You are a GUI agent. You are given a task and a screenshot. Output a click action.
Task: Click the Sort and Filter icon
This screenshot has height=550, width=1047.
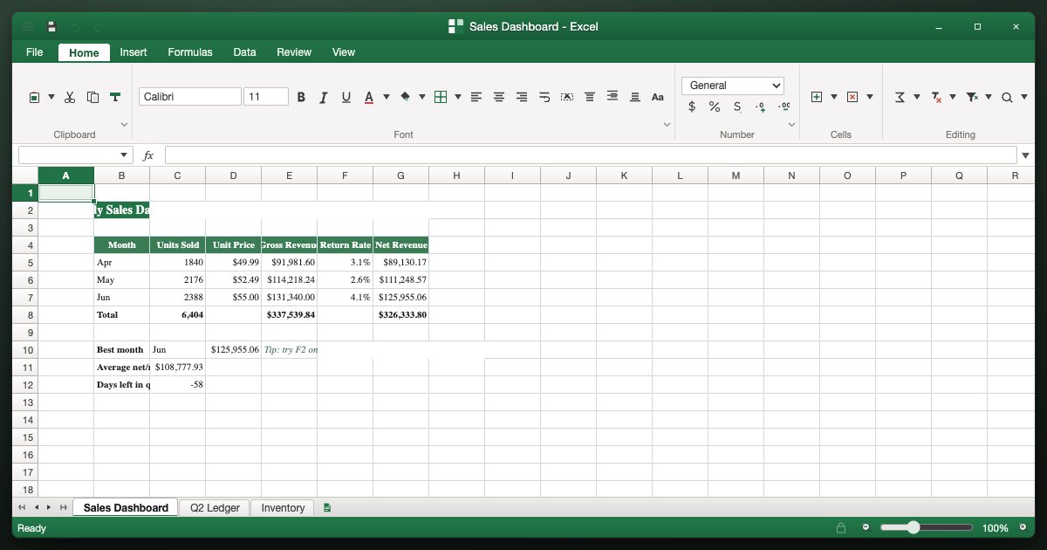(971, 97)
